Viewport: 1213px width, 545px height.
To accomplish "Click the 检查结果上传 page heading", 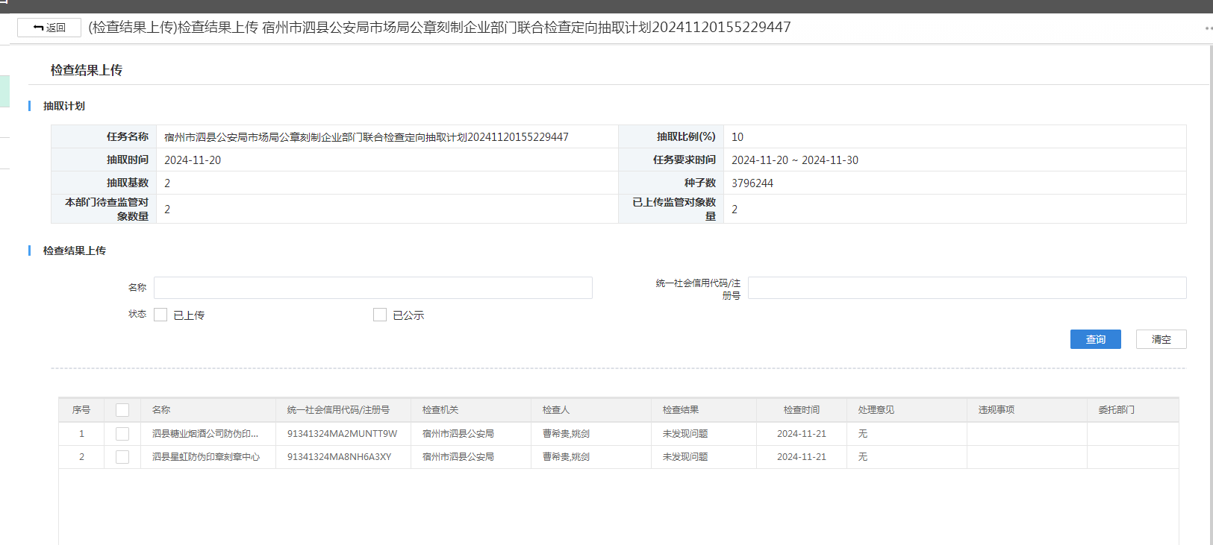I will coord(87,70).
